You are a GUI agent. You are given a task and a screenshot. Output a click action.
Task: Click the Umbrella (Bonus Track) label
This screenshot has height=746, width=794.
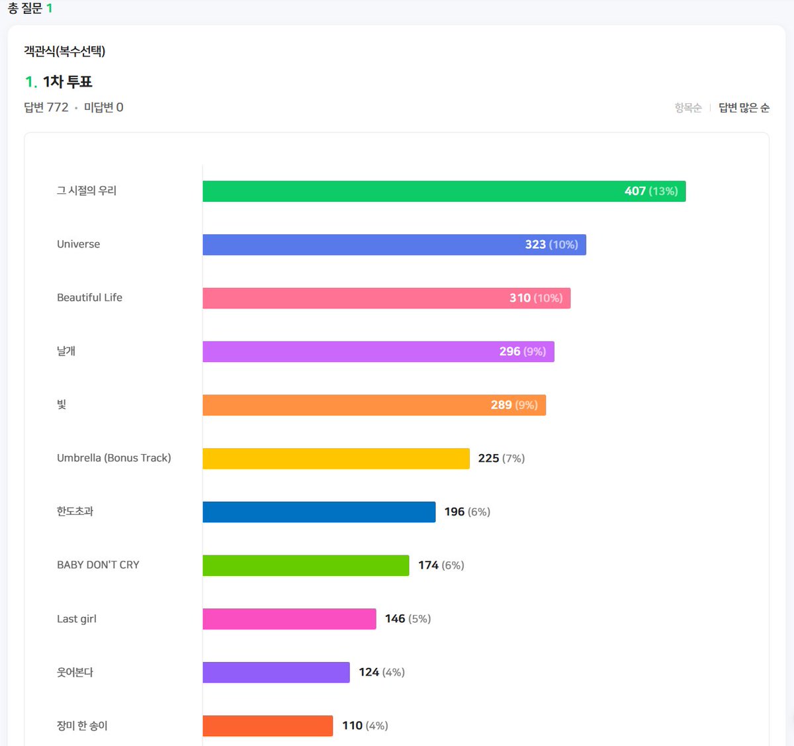pyautogui.click(x=114, y=458)
